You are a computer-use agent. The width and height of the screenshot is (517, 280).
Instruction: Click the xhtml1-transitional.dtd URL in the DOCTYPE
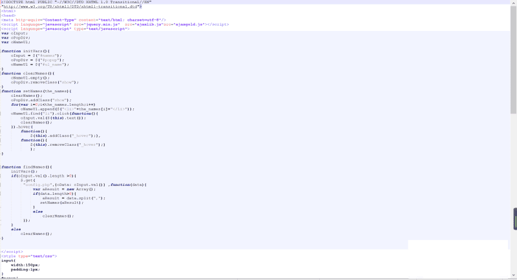pyautogui.click(x=70, y=6)
